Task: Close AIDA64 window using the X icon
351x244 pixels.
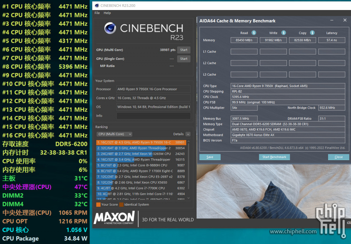Action: pyautogui.click(x=345, y=20)
